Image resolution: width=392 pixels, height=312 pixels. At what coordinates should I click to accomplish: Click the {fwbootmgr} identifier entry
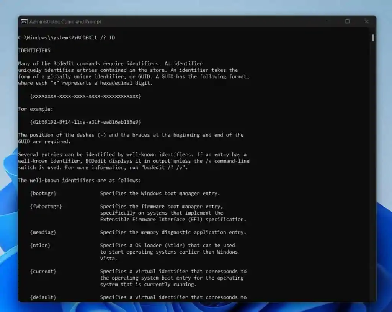(x=46, y=206)
